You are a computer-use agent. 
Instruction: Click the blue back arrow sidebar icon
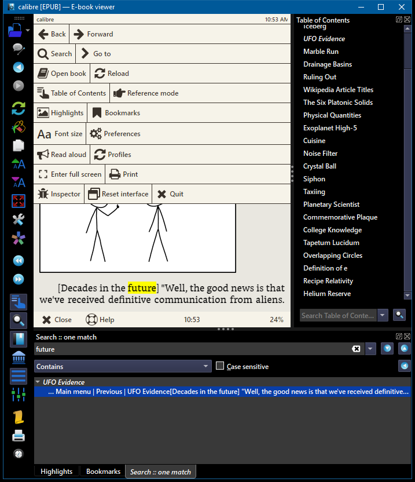point(19,67)
